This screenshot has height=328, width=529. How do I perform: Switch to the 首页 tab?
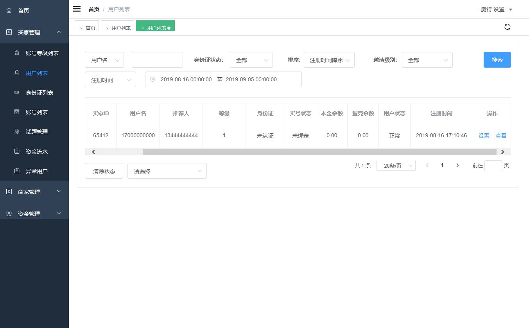pyautogui.click(x=90, y=28)
